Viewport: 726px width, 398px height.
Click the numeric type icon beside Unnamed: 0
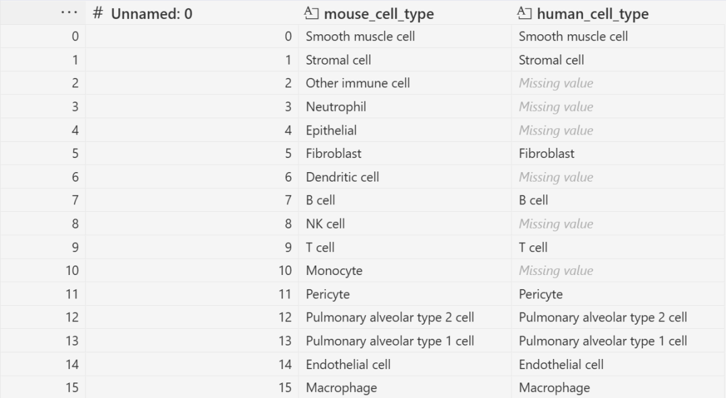(x=98, y=13)
